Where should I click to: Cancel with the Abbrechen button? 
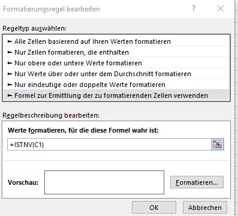coord(205,208)
